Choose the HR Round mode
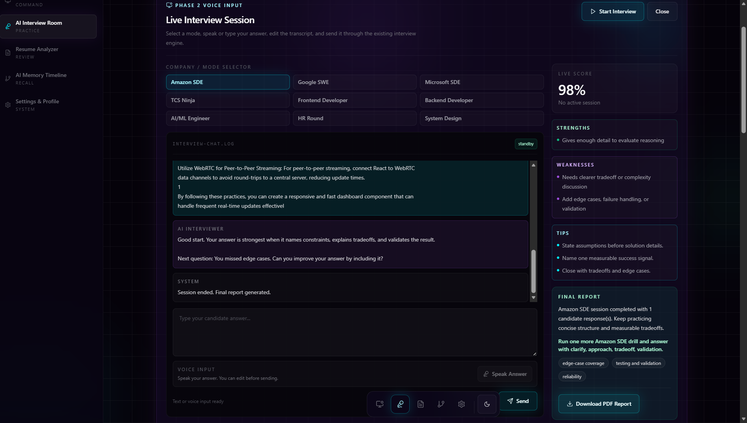The image size is (747, 423). 355,118
